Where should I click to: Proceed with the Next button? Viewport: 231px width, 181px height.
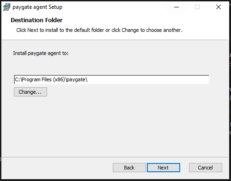click(164, 168)
